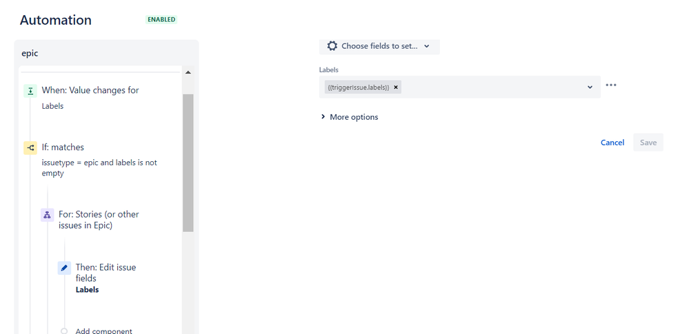
Task: Click the rule list scrollbar thumb
Action: (x=188, y=163)
